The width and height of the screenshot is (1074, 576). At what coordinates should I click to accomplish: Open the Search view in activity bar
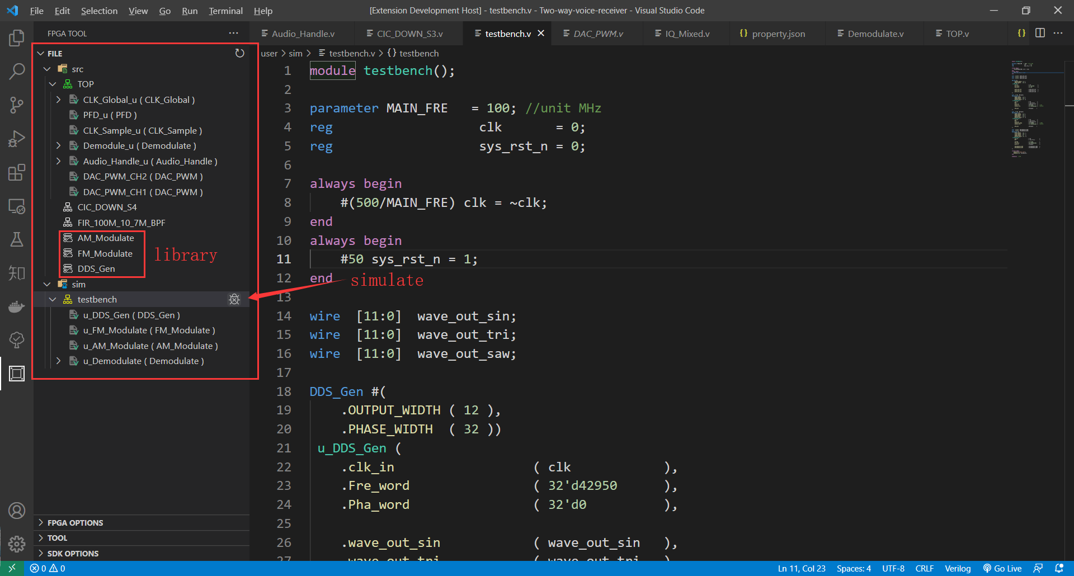[17, 72]
